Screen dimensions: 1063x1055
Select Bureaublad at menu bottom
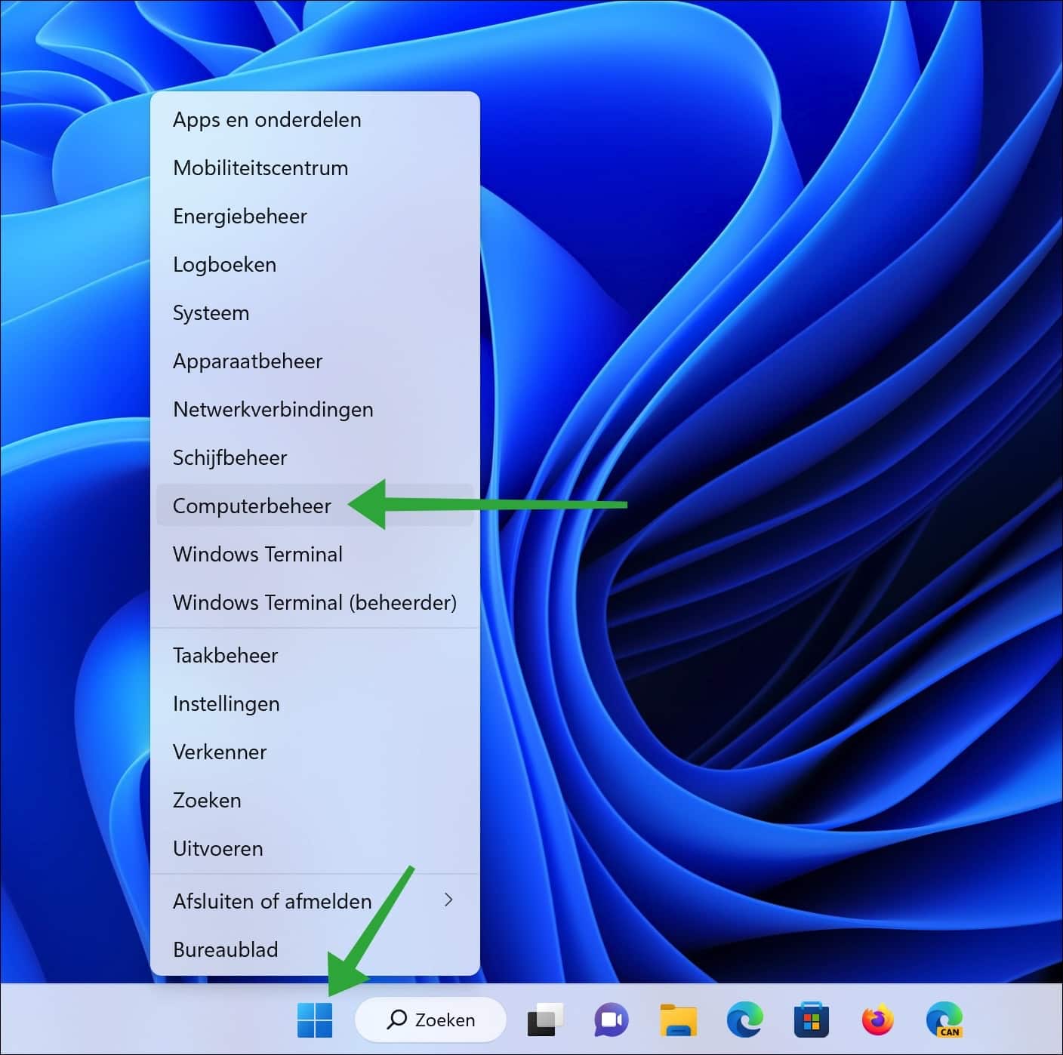pyautogui.click(x=315, y=949)
